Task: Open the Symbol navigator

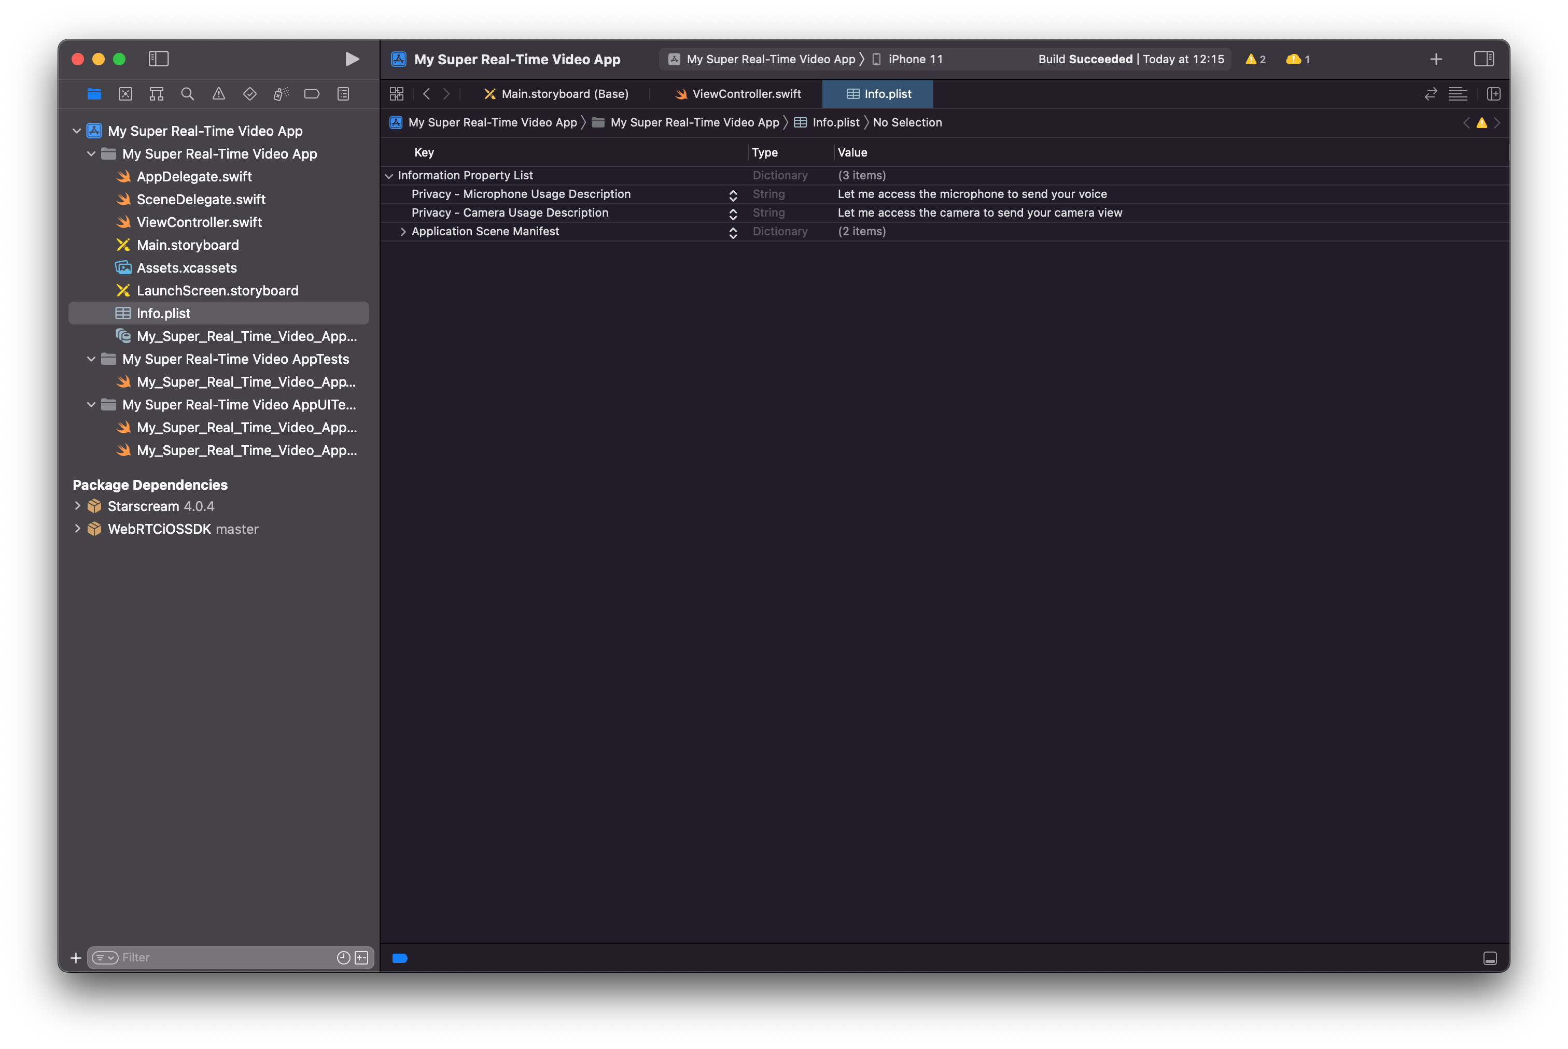Action: pos(157,94)
